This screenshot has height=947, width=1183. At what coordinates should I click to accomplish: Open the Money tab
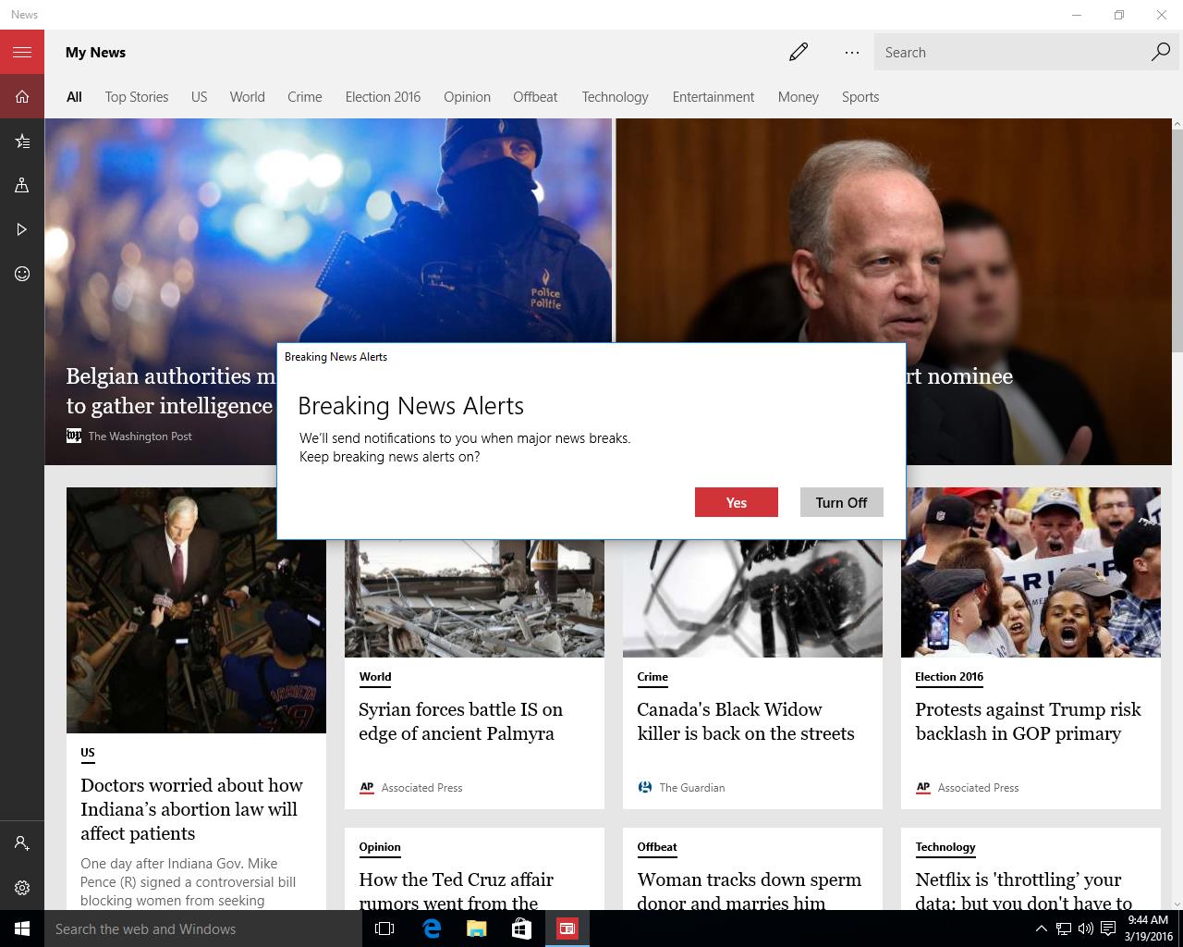(798, 96)
